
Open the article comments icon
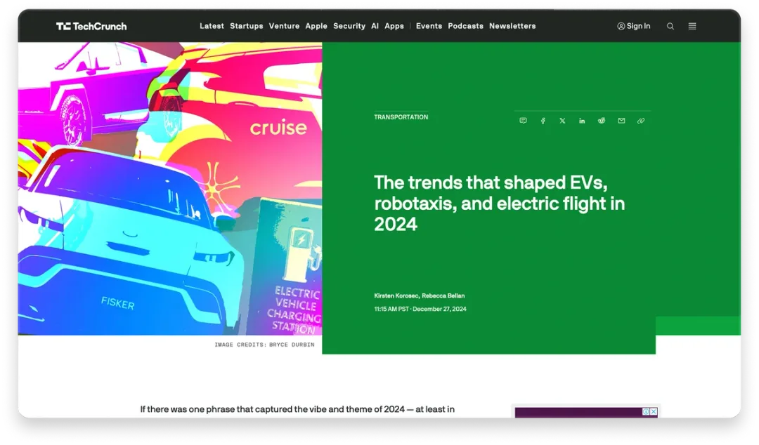[x=523, y=121]
